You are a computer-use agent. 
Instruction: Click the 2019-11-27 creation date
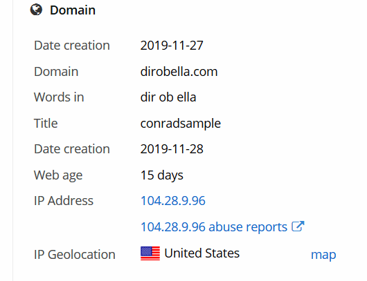(x=172, y=46)
